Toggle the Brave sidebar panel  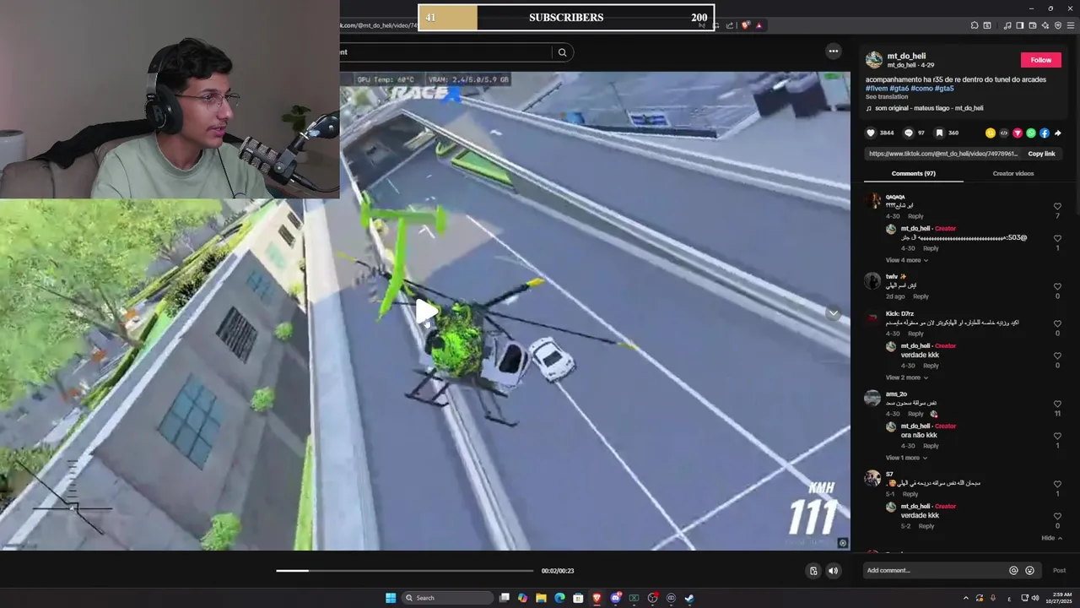pos(1020,25)
